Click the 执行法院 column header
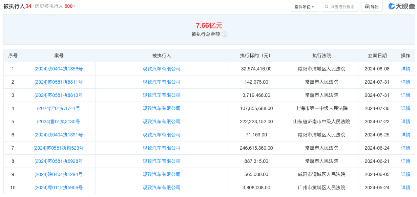417x197 pixels. [x=321, y=56]
